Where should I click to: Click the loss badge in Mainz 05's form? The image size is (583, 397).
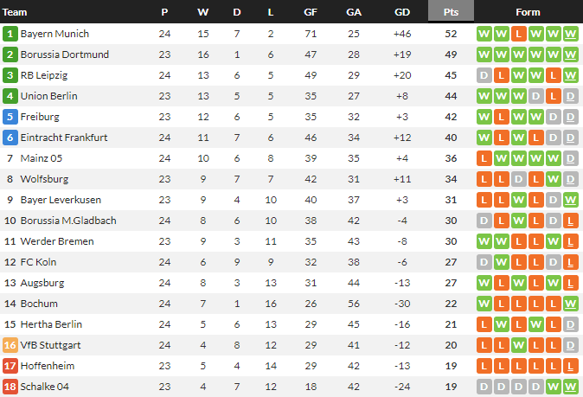tap(484, 158)
